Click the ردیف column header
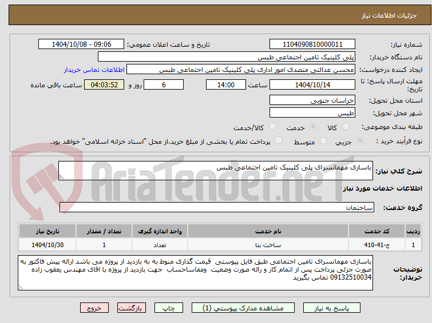This screenshot has width=432, height=323. (413, 231)
